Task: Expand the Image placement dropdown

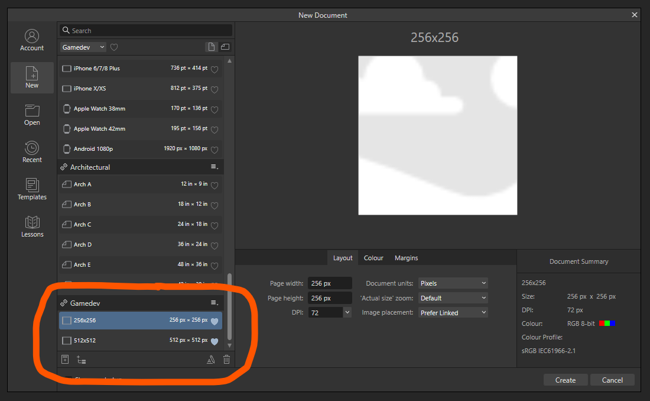Action: (453, 312)
